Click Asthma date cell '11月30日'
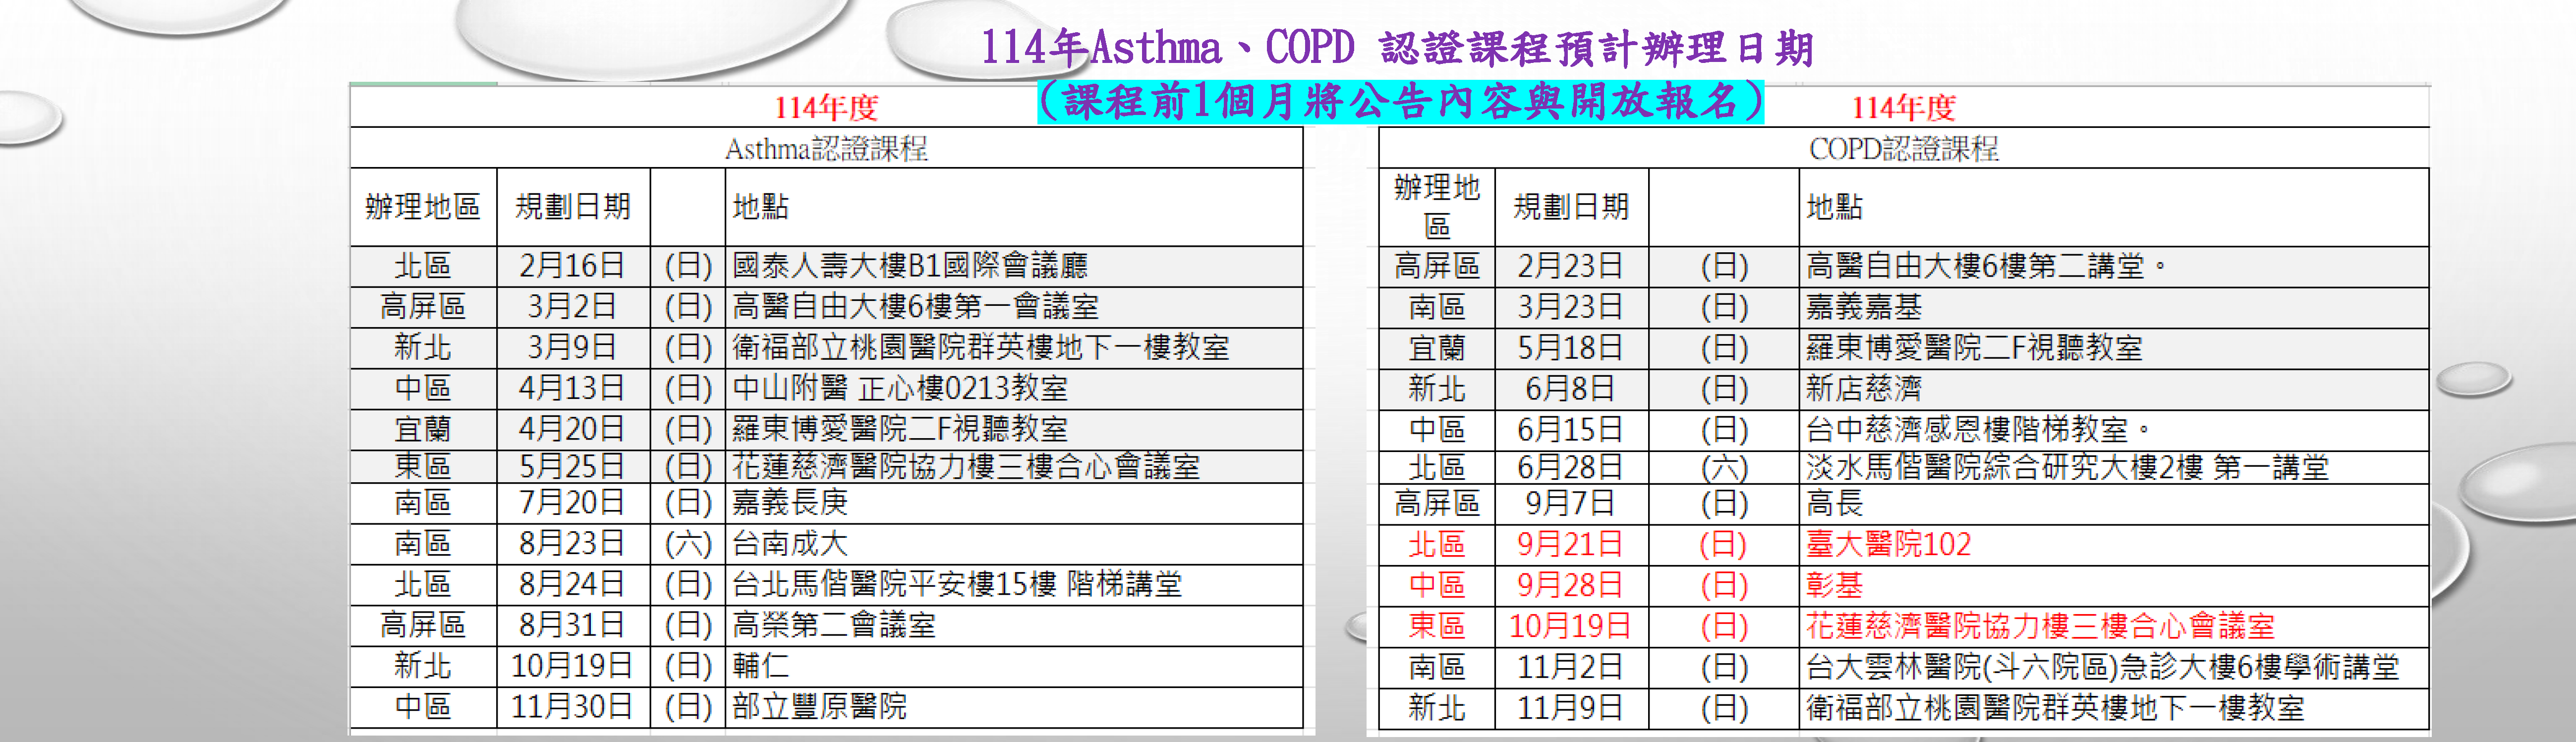Screen dimensions: 2576x742 click(572, 706)
